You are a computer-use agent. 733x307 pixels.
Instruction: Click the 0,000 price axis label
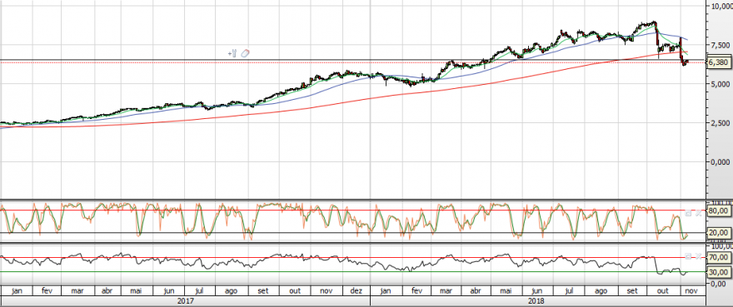coord(720,161)
